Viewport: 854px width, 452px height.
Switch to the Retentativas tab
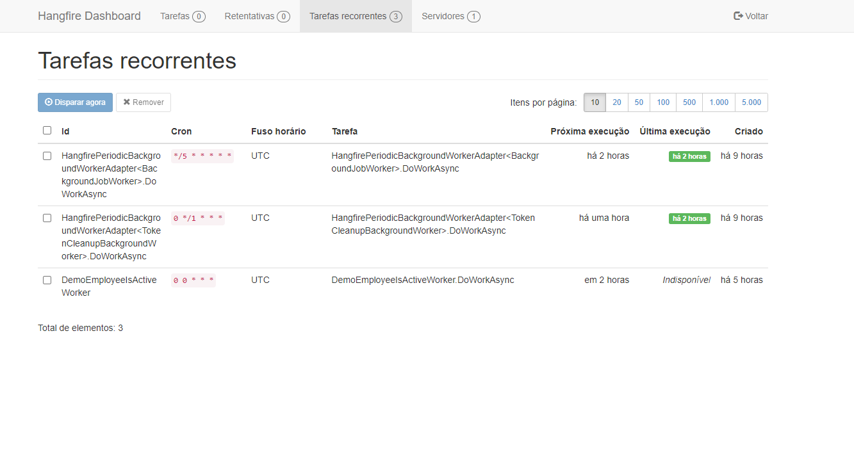[x=257, y=16]
